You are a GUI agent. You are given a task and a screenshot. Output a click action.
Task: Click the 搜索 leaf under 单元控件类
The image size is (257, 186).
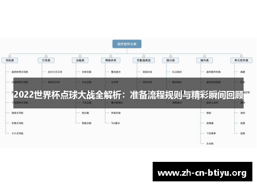tap(243, 72)
